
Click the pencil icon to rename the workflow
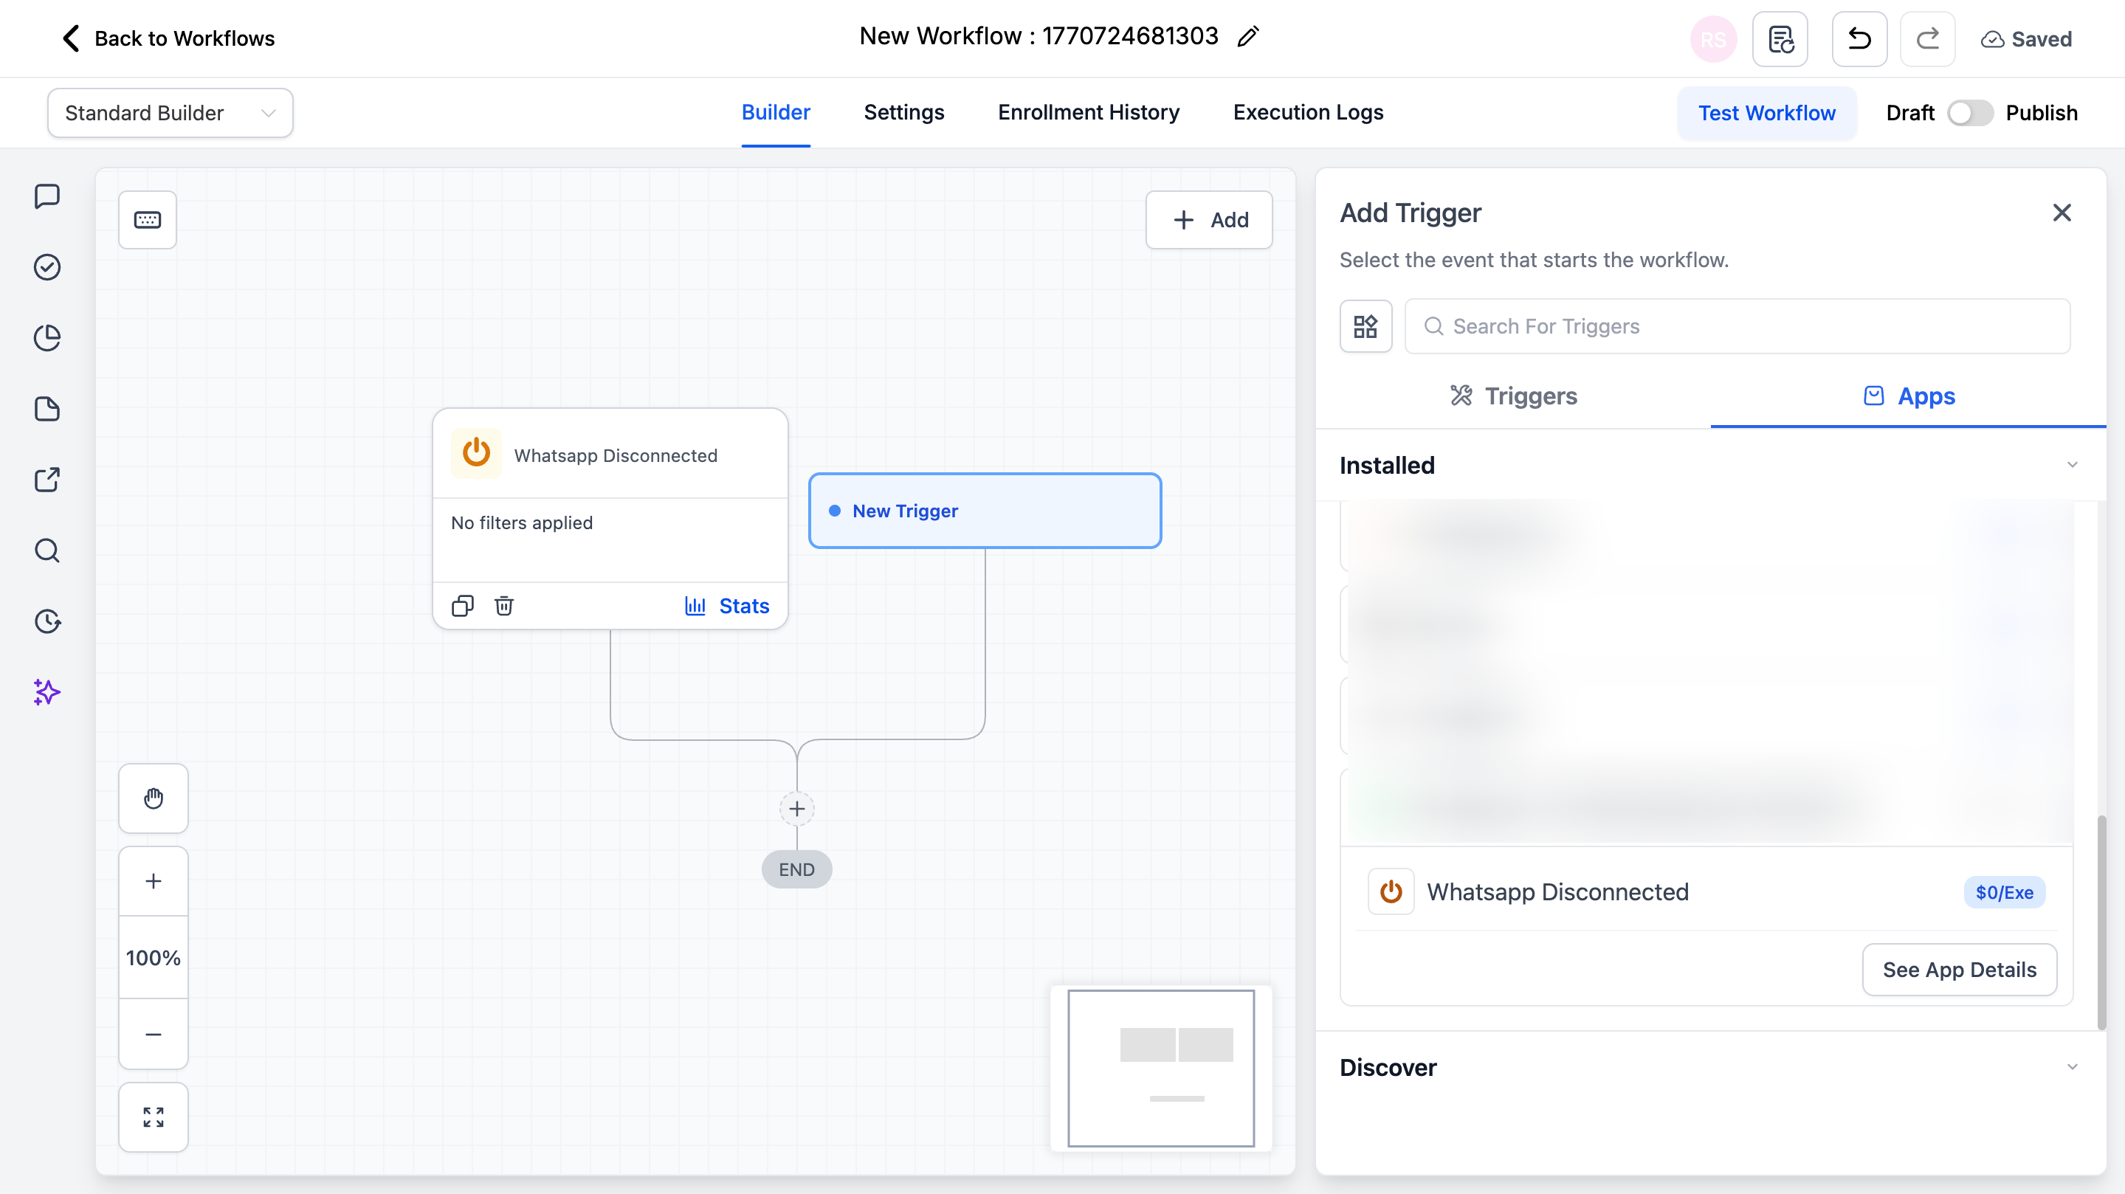1247,36
